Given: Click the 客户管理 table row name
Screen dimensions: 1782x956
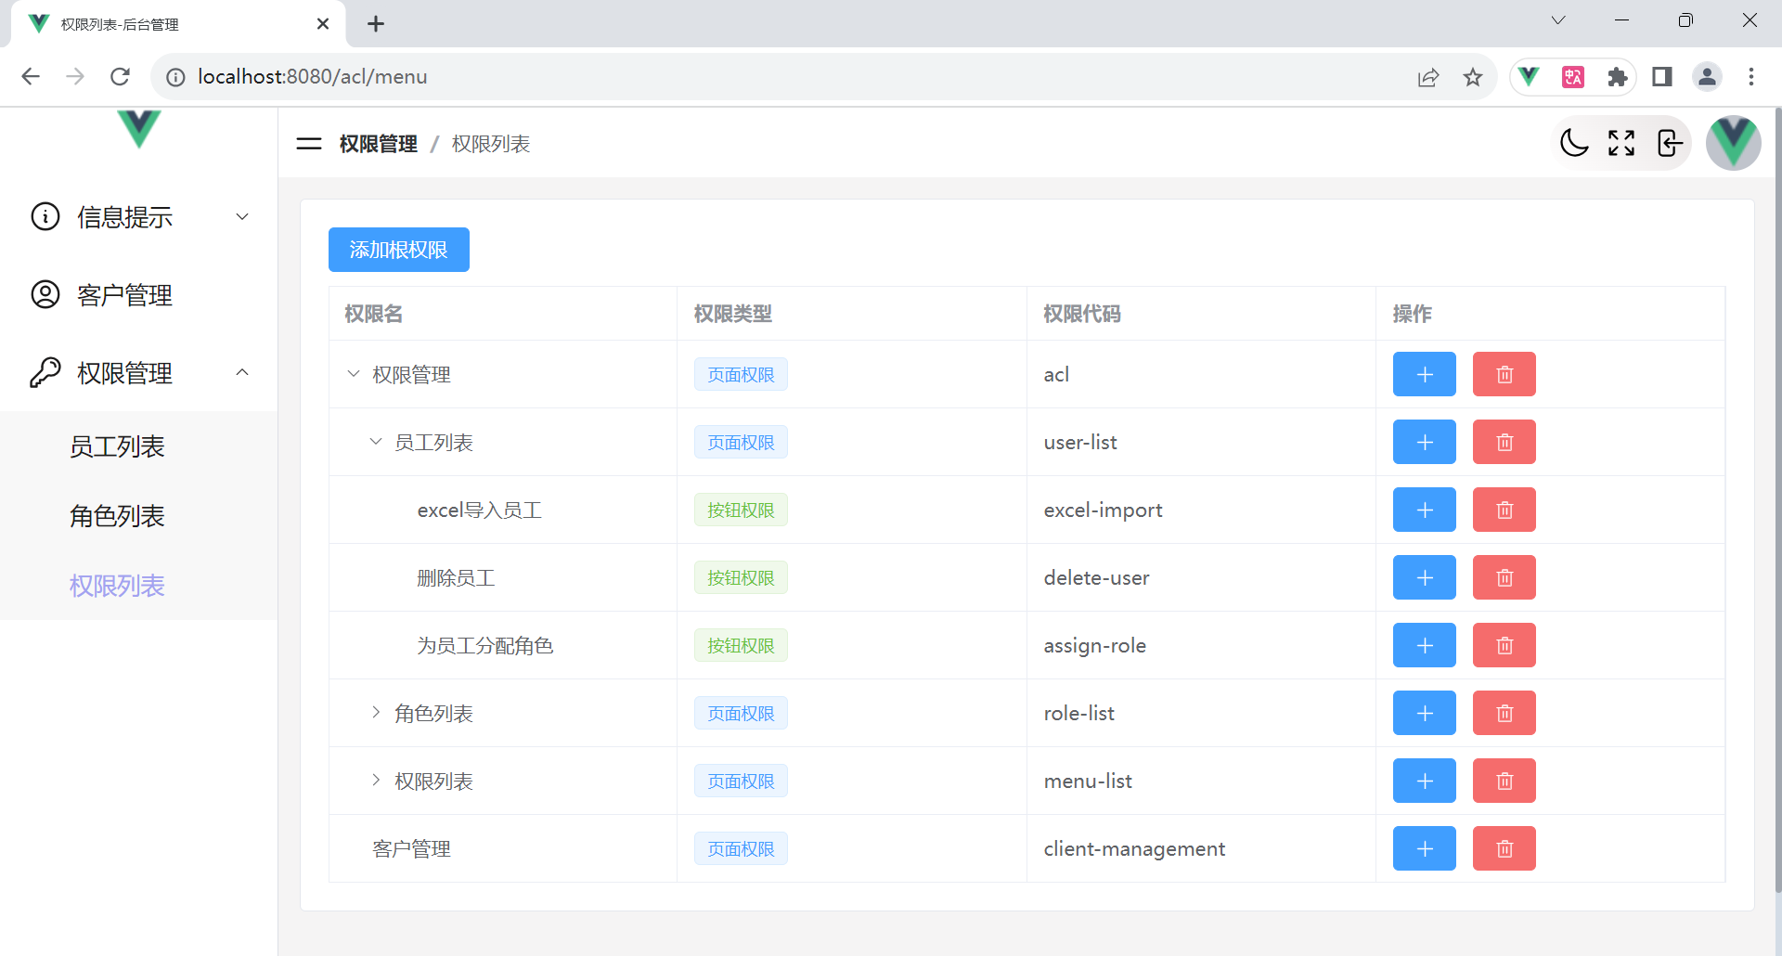Looking at the screenshot, I should (x=411, y=848).
